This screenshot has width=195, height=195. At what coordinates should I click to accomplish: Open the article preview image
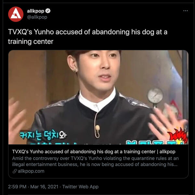pyautogui.click(x=98, y=97)
